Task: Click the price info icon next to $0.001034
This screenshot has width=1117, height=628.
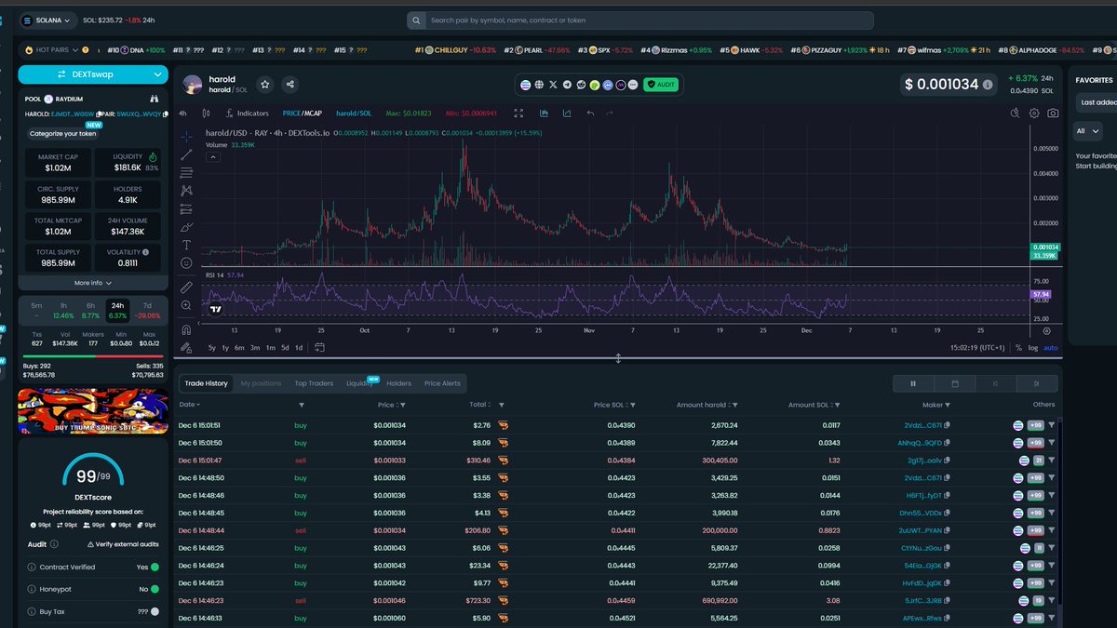Action: [988, 85]
